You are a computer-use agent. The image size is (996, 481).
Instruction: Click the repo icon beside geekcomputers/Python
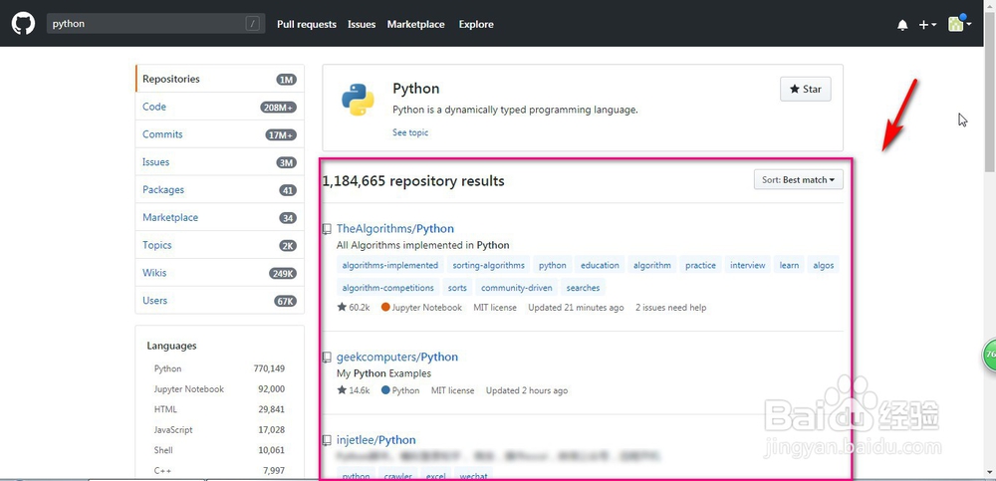point(327,358)
